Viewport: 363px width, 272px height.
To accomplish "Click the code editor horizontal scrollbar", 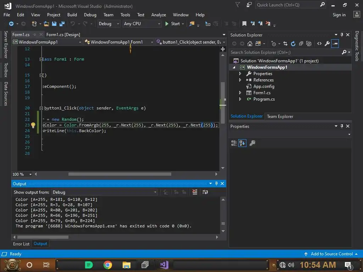I will click(120, 174).
